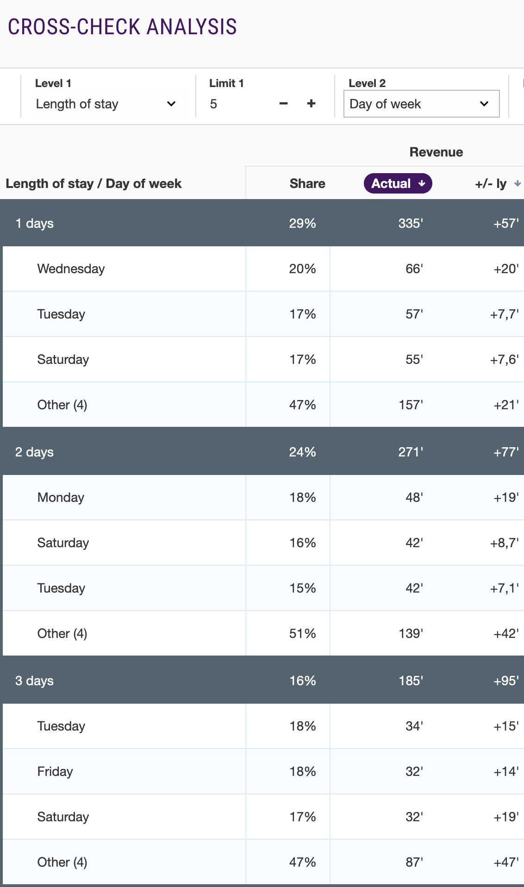Open the Level 2 Day of week dropdown
This screenshot has height=887, width=524.
[x=421, y=104]
